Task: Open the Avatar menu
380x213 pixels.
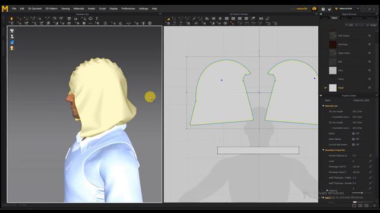Action: click(x=91, y=9)
